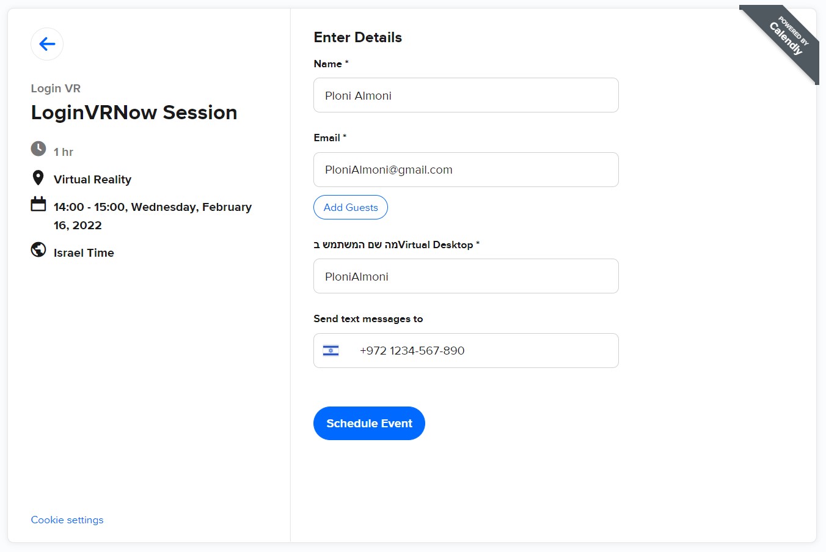This screenshot has width=826, height=552.
Task: Click the Virtual Reality location text
Action: 92,179
